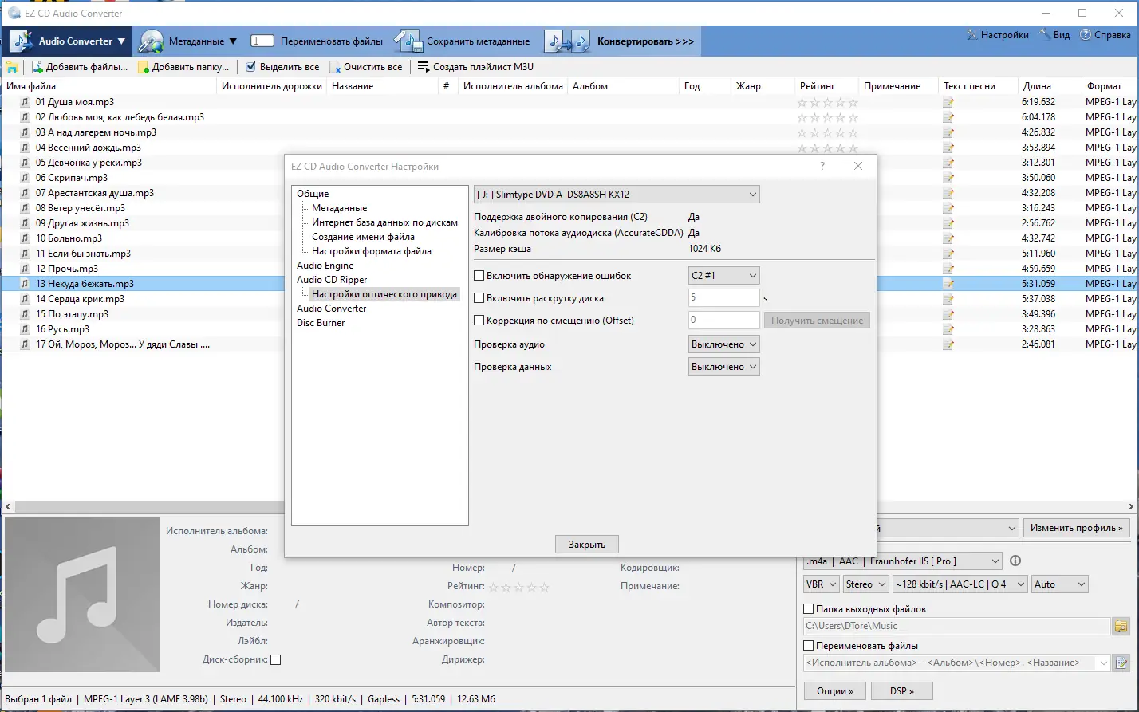Open the Проверка аудио dropdown
Viewport: 1139px width, 712px height.
click(x=724, y=344)
